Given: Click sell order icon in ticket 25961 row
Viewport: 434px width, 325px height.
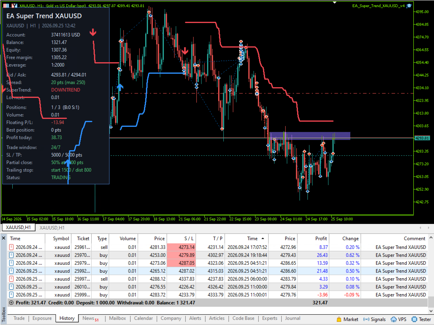Looking at the screenshot, I should pyautogui.click(x=12, y=247).
